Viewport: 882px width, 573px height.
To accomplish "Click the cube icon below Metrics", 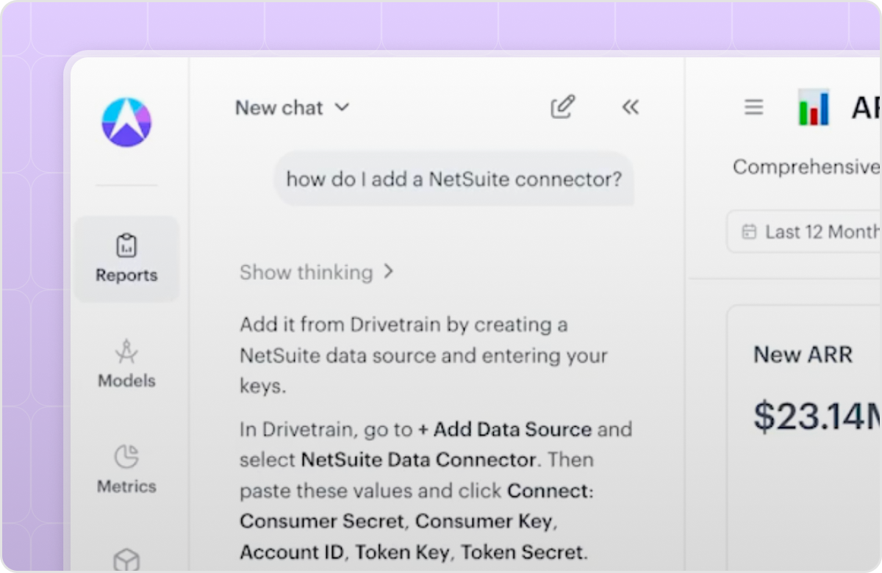I will tap(126, 560).
